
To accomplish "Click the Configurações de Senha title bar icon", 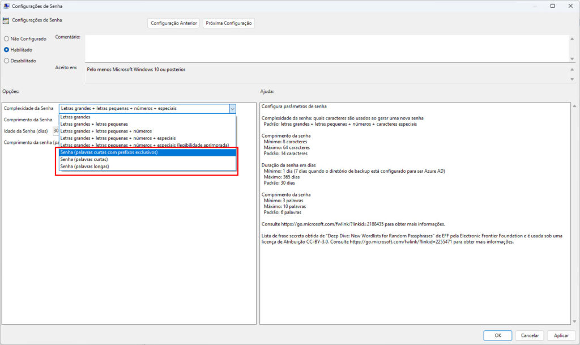I will [6, 5].
